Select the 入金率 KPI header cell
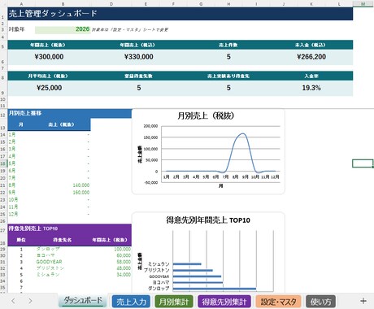 [x=311, y=76]
